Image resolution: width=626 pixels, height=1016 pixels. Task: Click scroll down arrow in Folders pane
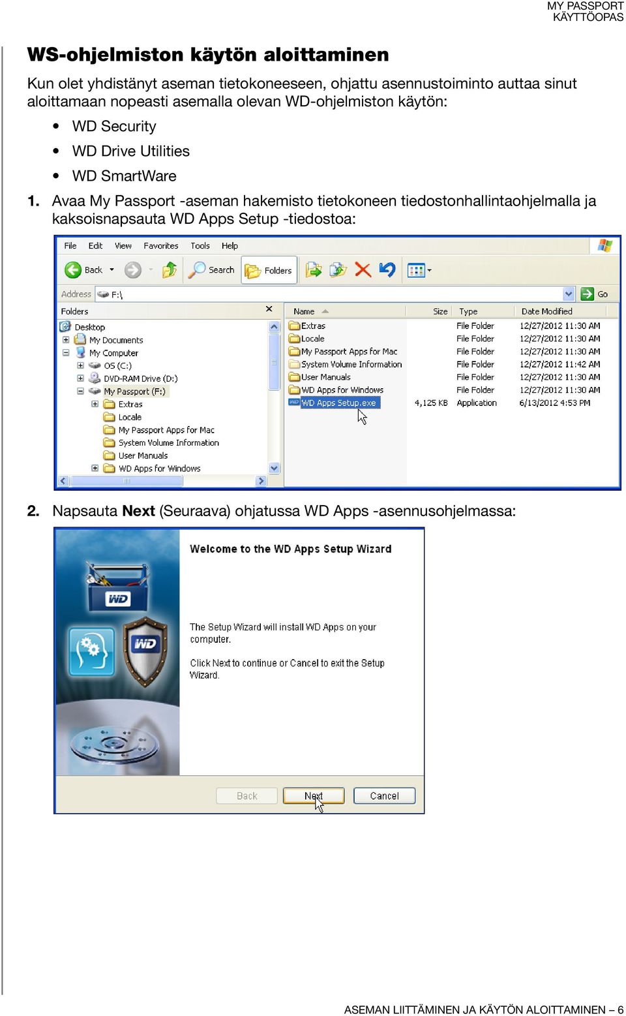[x=274, y=468]
